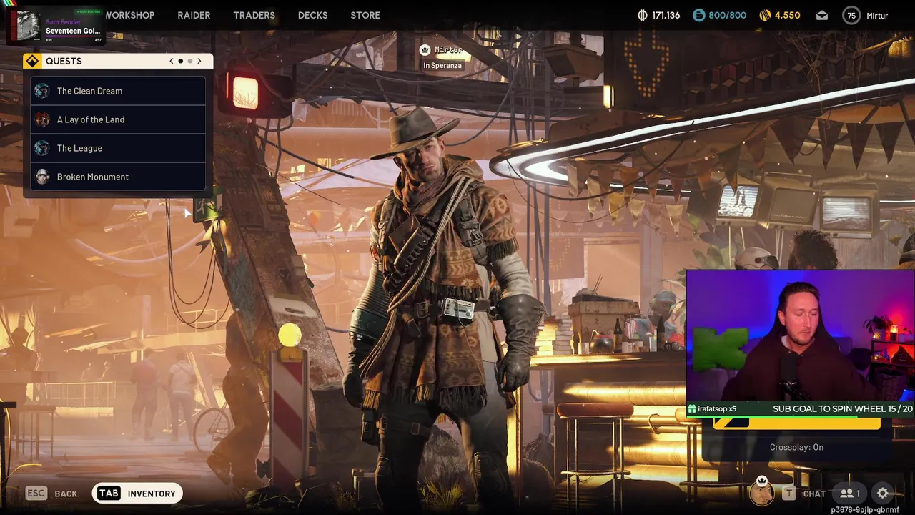
Task: Click The League quest giver portrait
Action: (42, 148)
